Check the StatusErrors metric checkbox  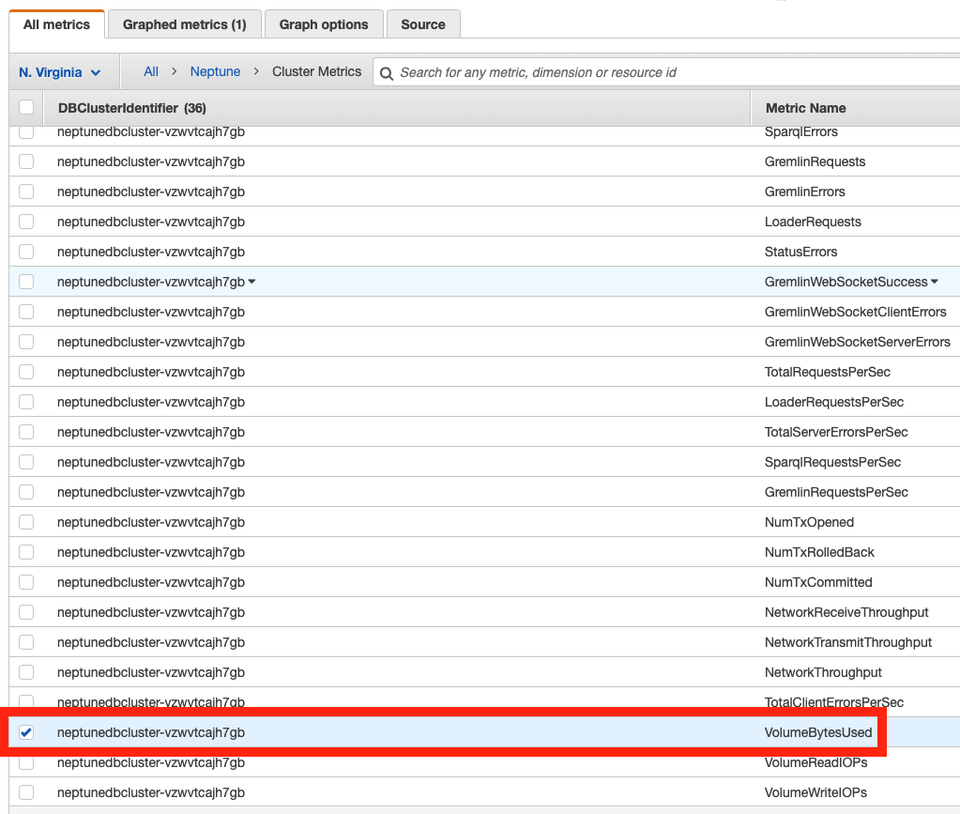26,252
